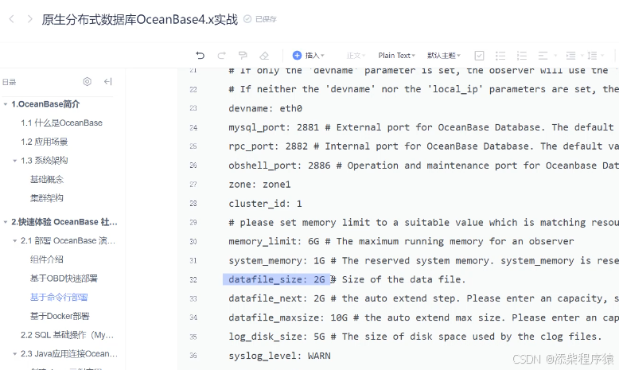Open outline settings hexagon icon

coord(88,81)
